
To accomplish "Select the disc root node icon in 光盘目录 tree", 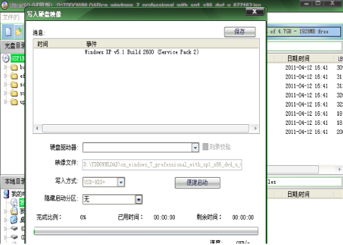I will (6, 58).
